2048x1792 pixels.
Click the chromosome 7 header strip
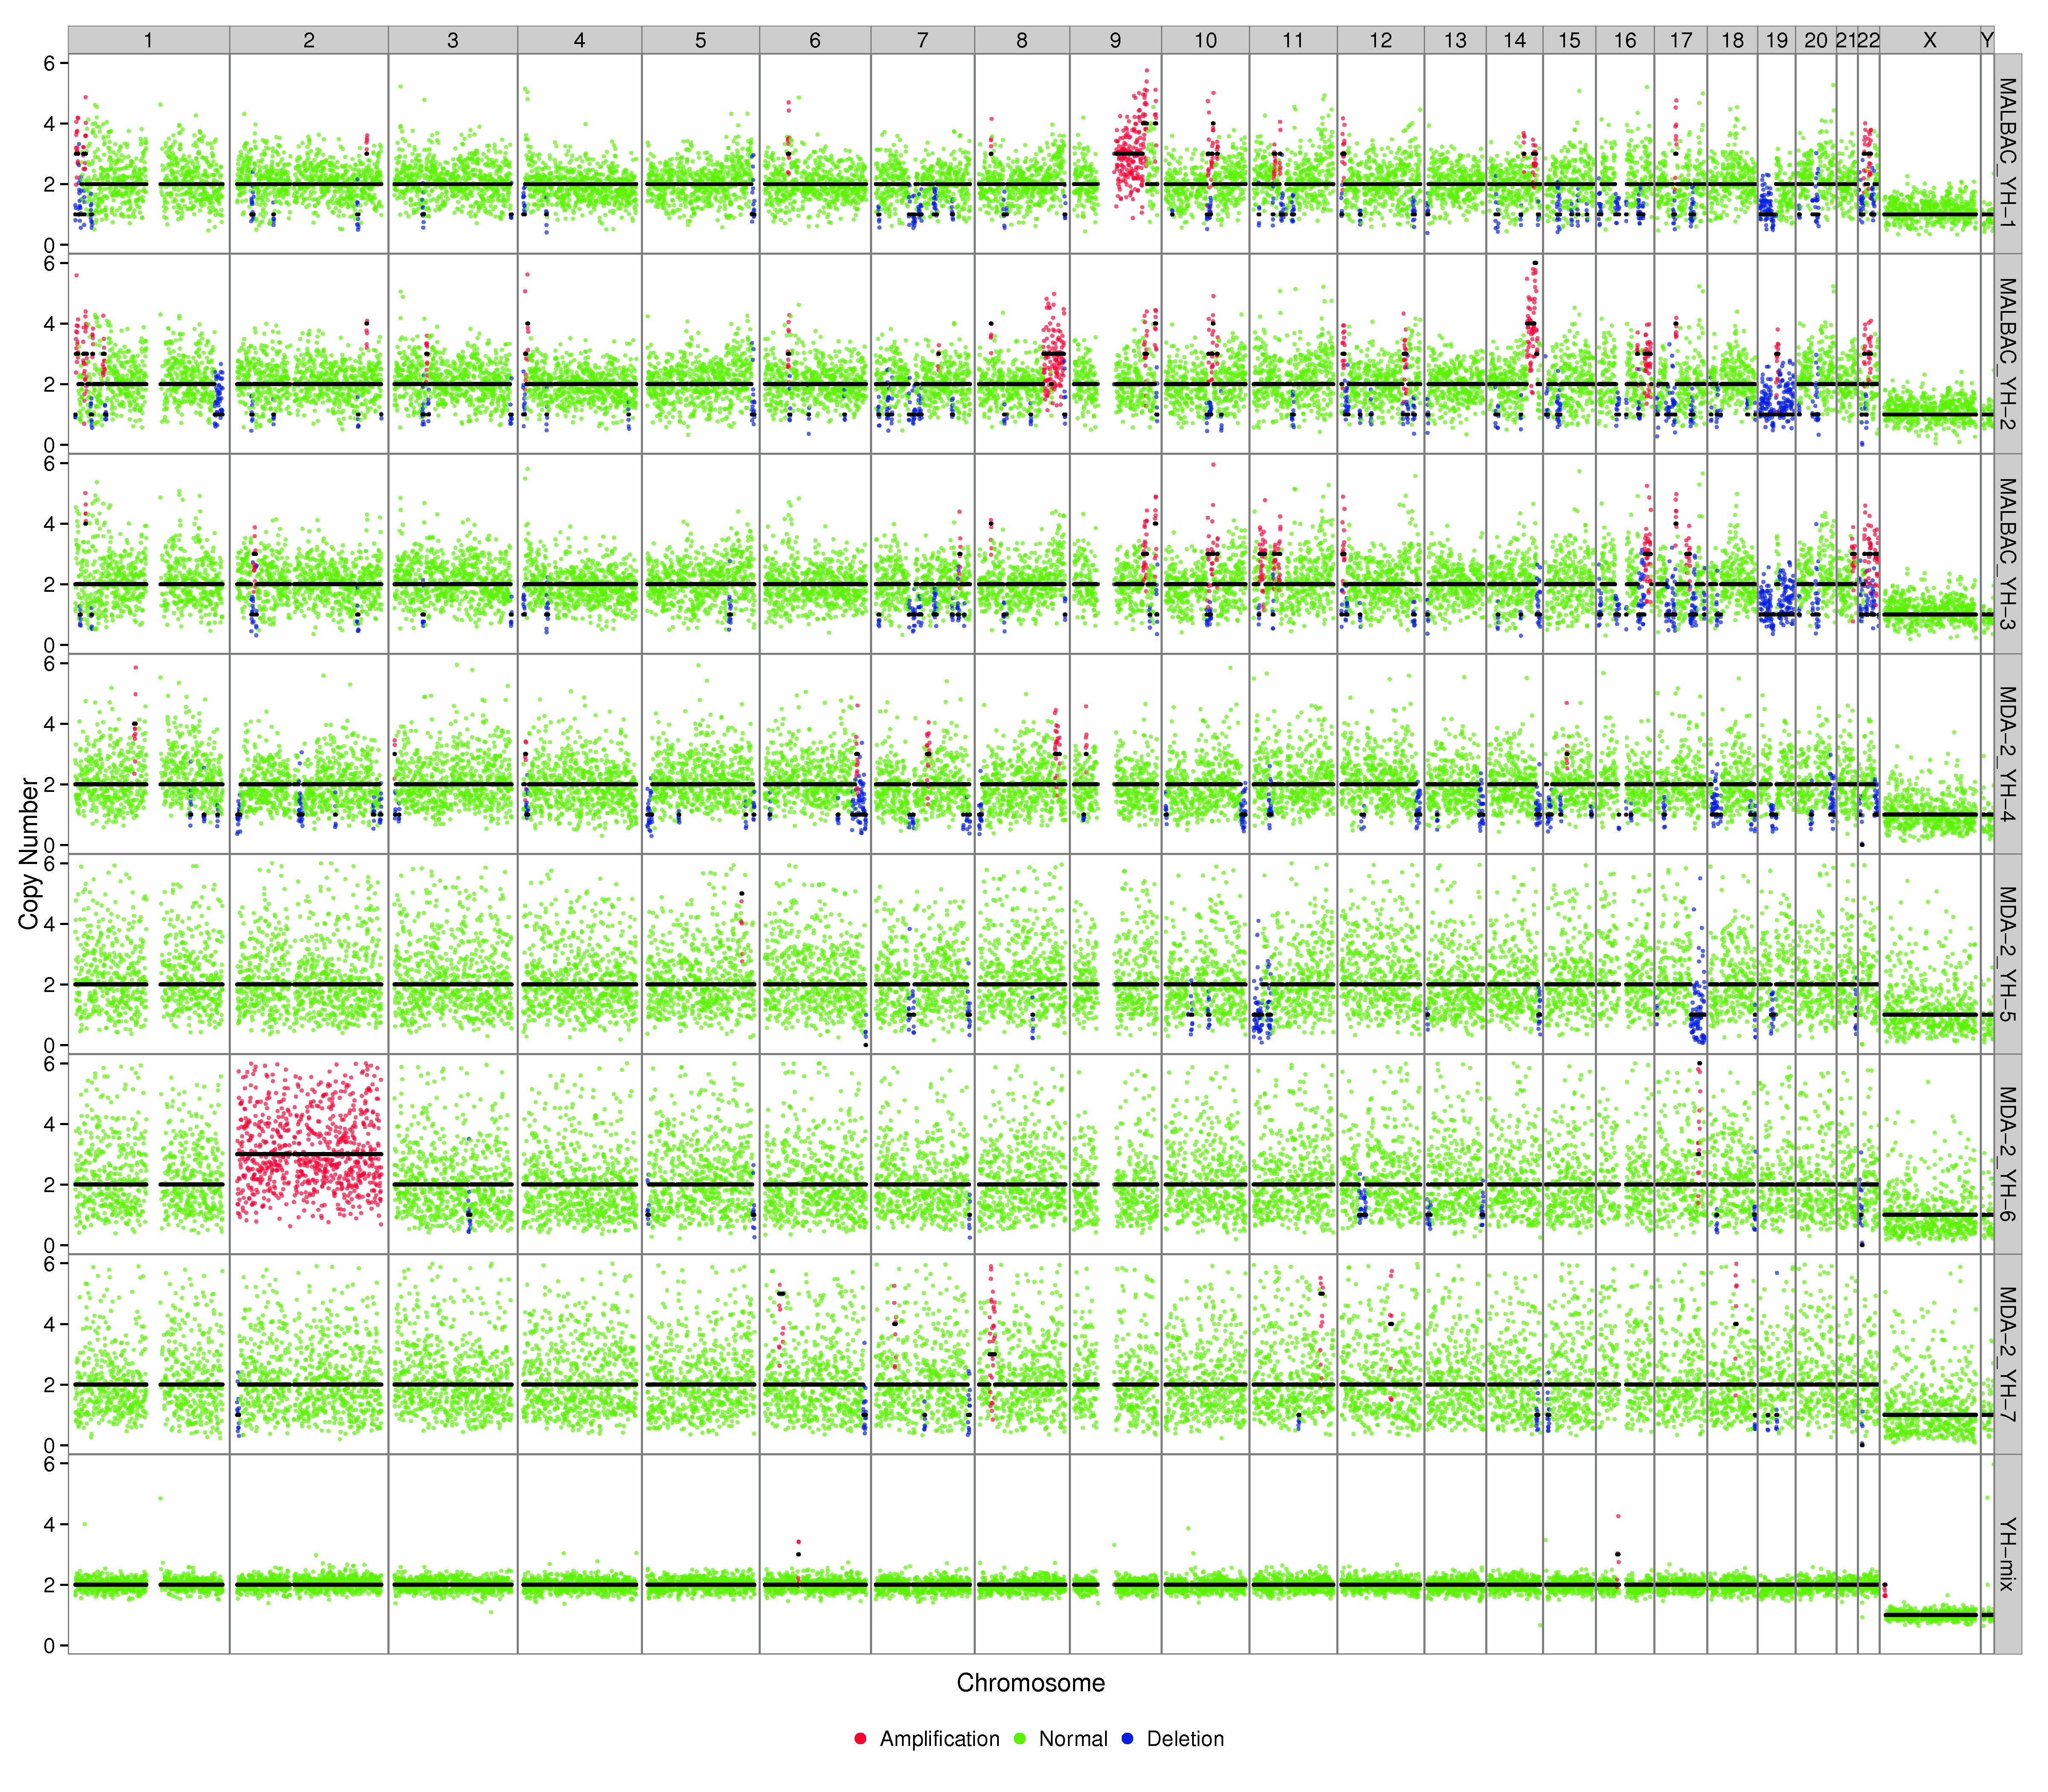[923, 40]
